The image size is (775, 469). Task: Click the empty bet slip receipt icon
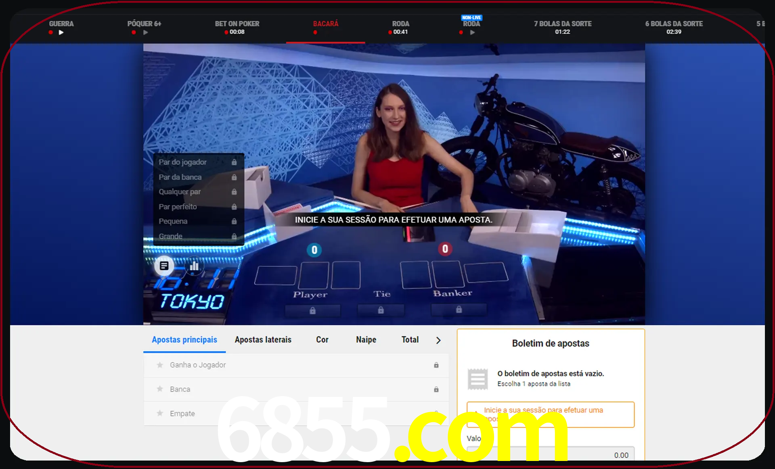click(x=478, y=379)
